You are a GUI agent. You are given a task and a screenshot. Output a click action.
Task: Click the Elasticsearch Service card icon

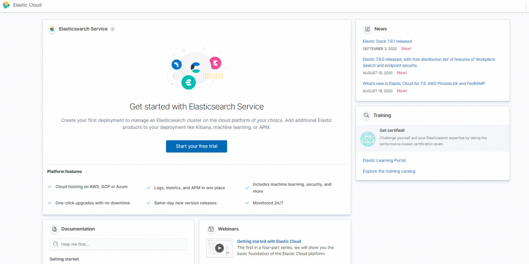click(x=52, y=29)
